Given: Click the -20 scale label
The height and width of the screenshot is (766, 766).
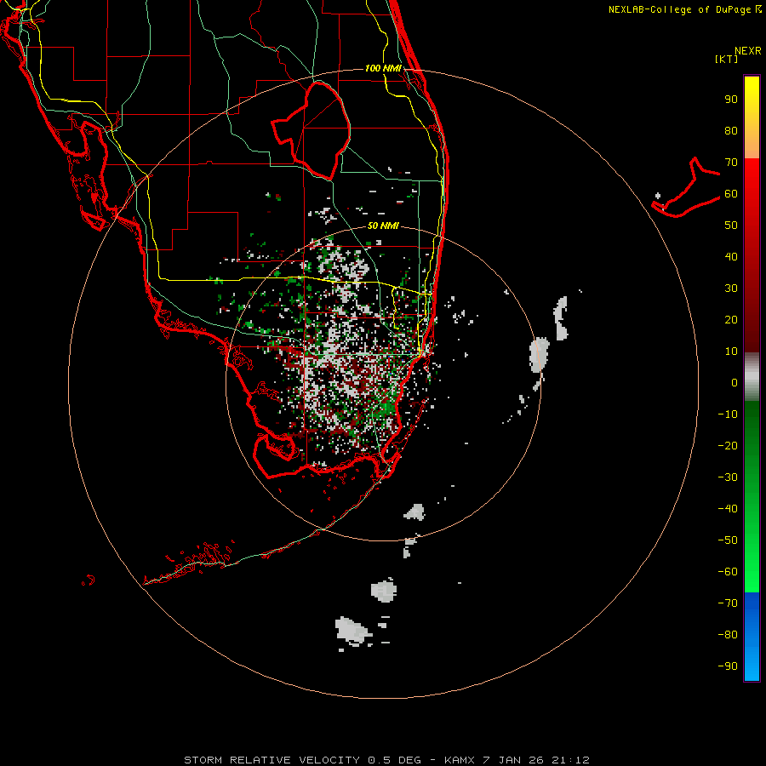Looking at the screenshot, I should point(728,446).
